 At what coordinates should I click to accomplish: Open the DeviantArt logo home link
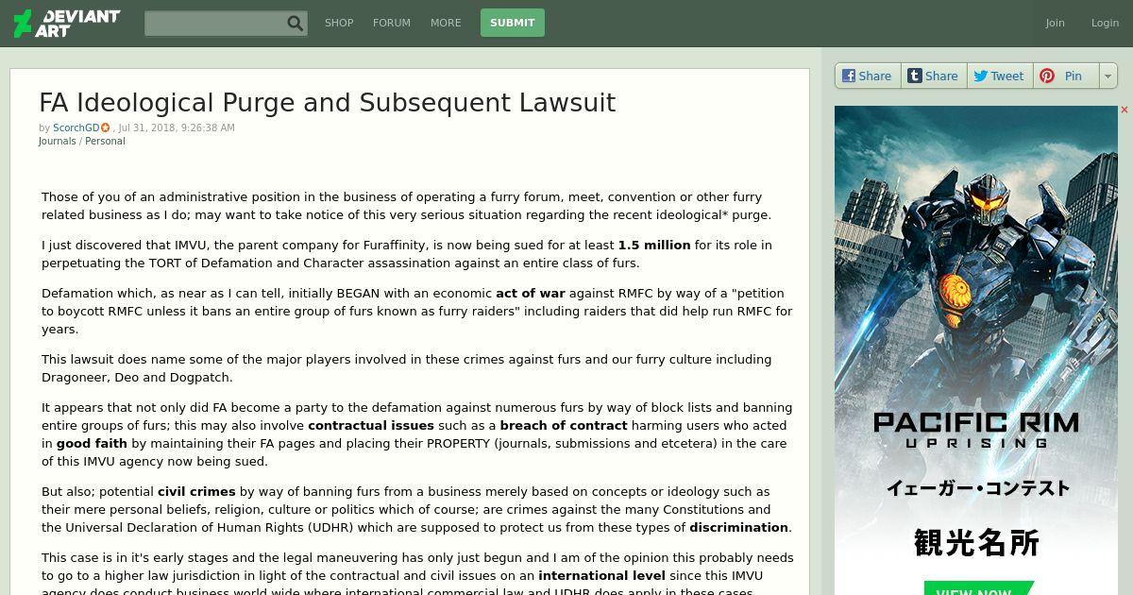(66, 23)
